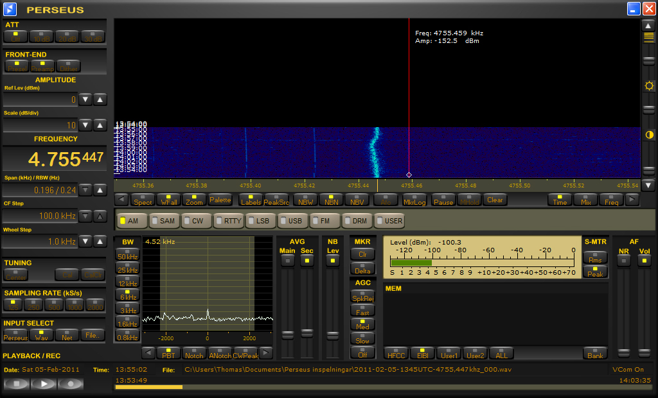Click the spectrum marker at 4755.46
This screenshot has height=398, width=658.
pos(409,175)
